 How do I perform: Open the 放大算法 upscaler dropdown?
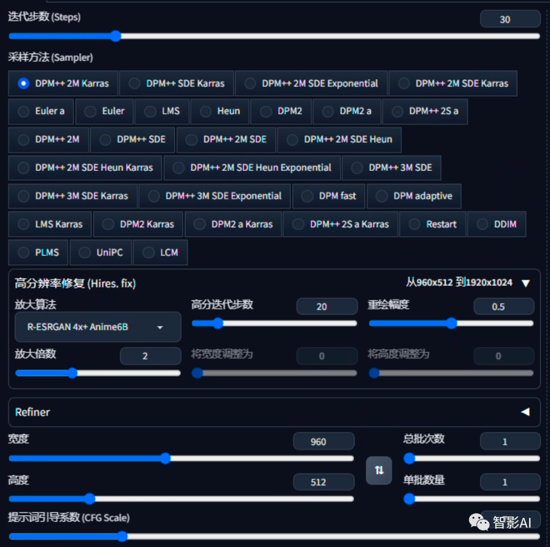coord(98,327)
